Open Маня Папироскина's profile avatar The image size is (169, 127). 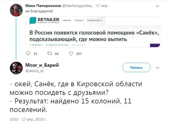(x=16, y=10)
